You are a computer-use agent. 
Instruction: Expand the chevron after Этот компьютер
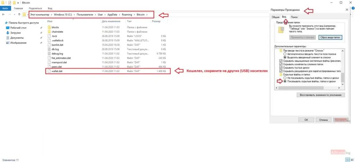coord(51,15)
